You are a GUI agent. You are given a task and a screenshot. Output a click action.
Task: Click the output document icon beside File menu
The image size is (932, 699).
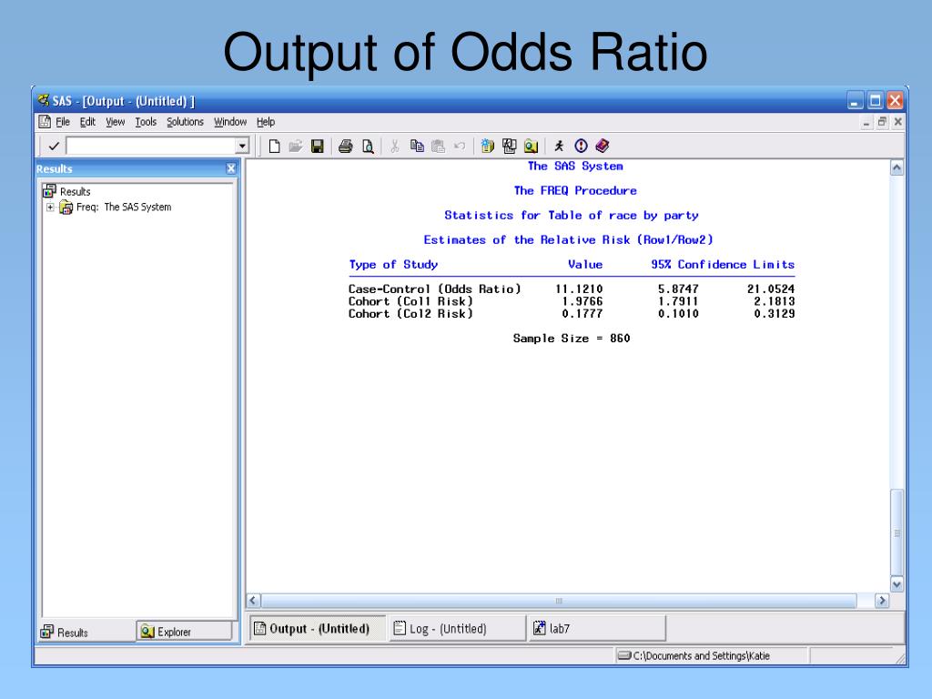pos(45,122)
